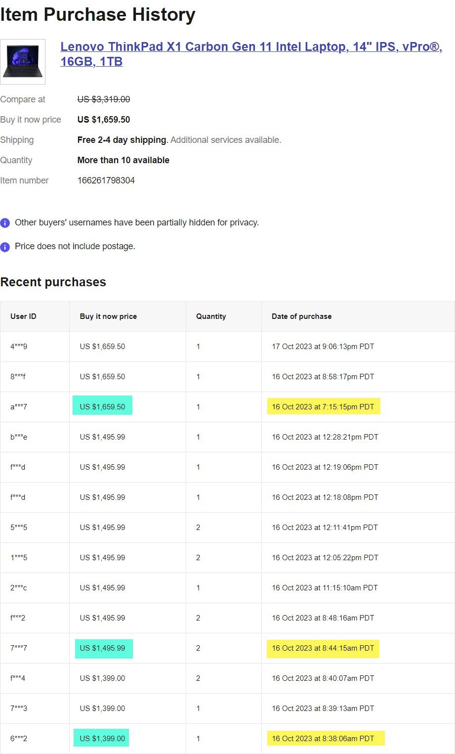Click date 16 Oct 2023 at 12:11:41pm PDT

pyautogui.click(x=325, y=528)
